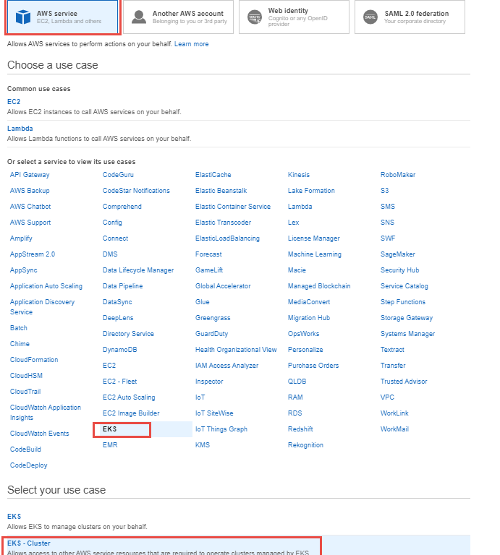Screen dimensions: 500x555
Task: Click the AWS service cube icon
Action: click(x=23, y=17)
